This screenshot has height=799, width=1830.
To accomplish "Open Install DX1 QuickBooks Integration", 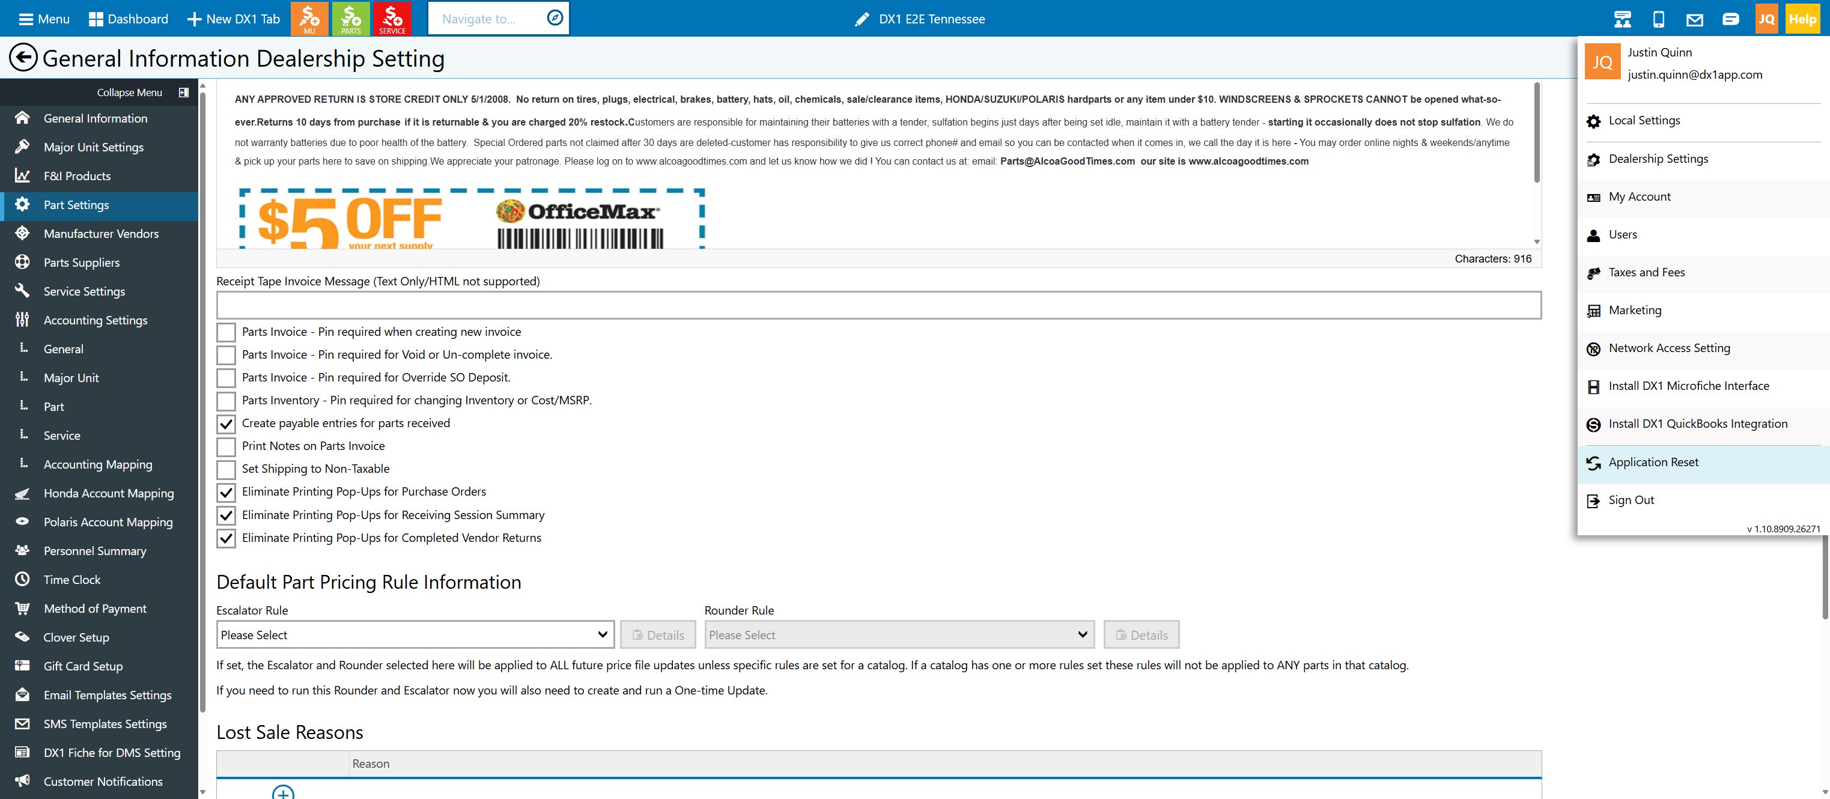I will pyautogui.click(x=1703, y=424).
